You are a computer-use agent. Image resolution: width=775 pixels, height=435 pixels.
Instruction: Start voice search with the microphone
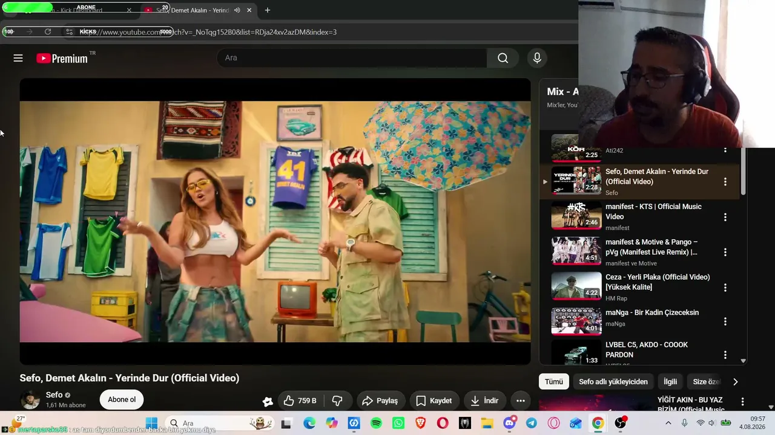pos(537,58)
